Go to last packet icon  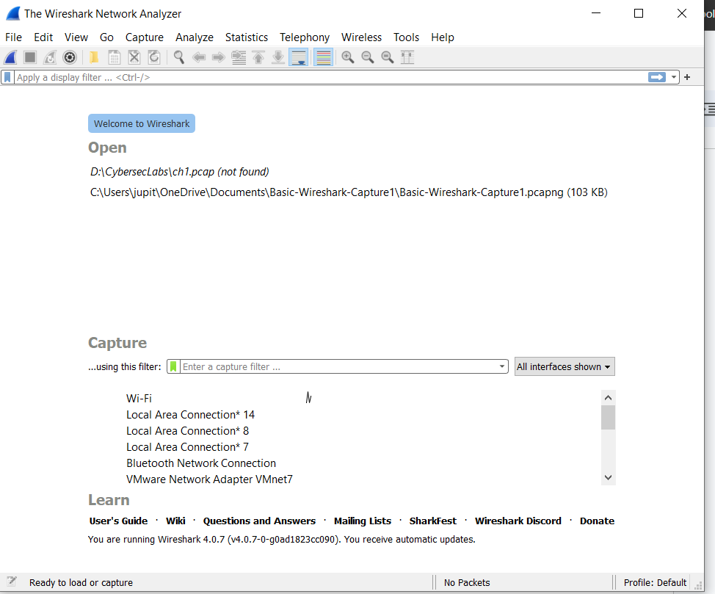coord(278,57)
